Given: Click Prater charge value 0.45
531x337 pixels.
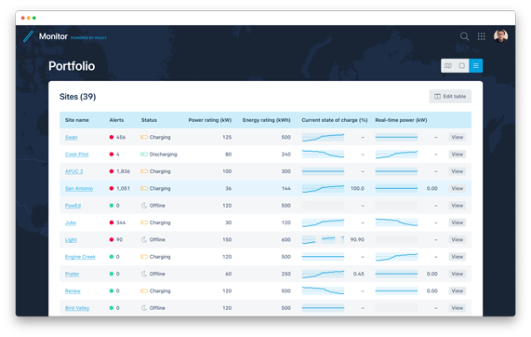Looking at the screenshot, I should coord(359,274).
